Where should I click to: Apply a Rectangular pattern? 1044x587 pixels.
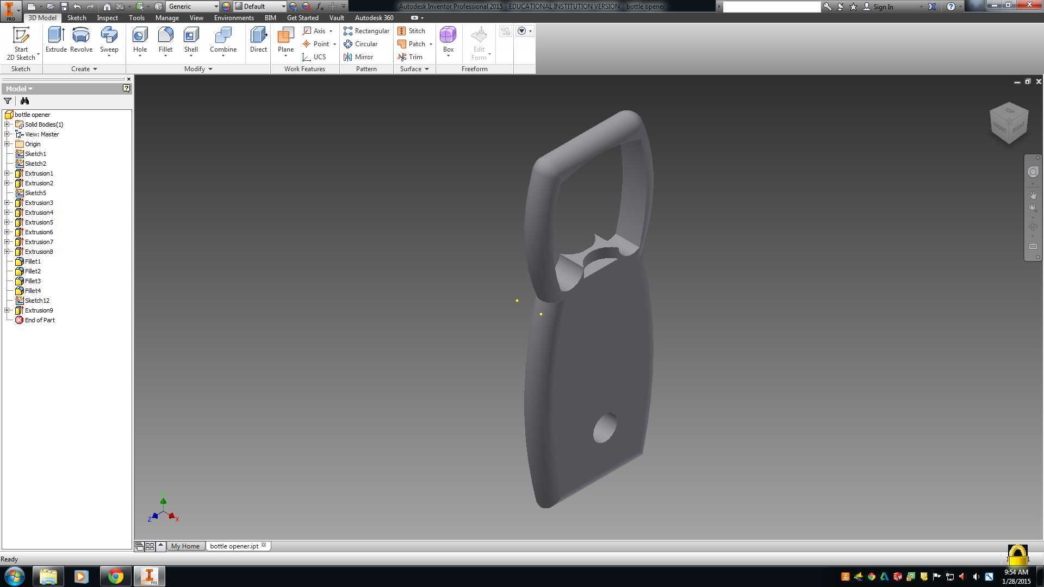366,31
